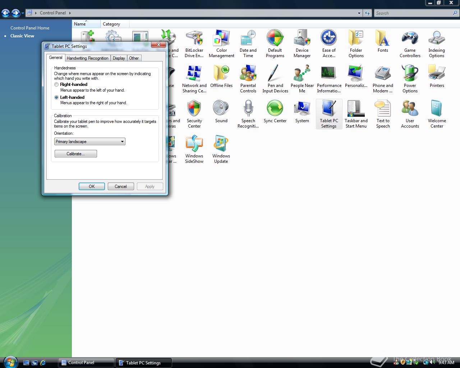Click the search magnifier icon
This screenshot has height=368, width=460.
click(x=455, y=13)
